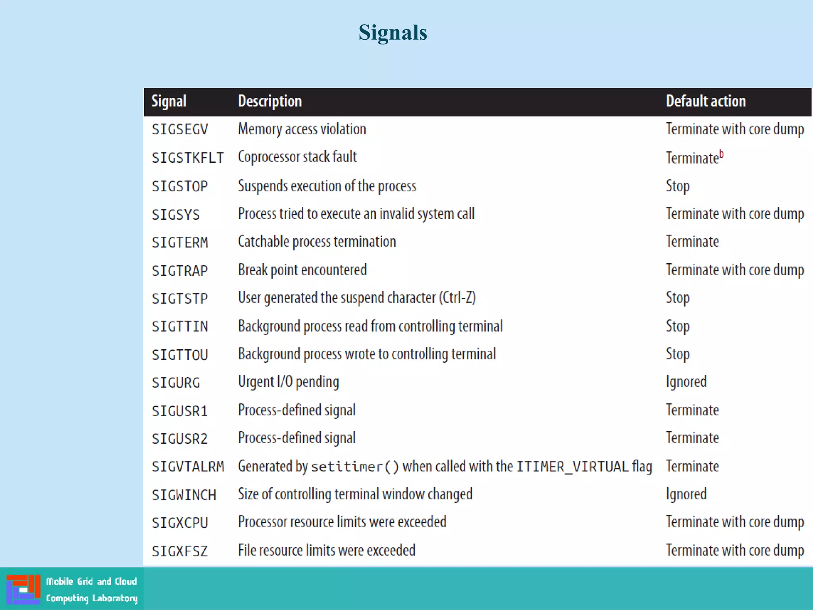Click 'Process tried to execute an invalid system call'
This screenshot has width=813, height=610.
356,214
